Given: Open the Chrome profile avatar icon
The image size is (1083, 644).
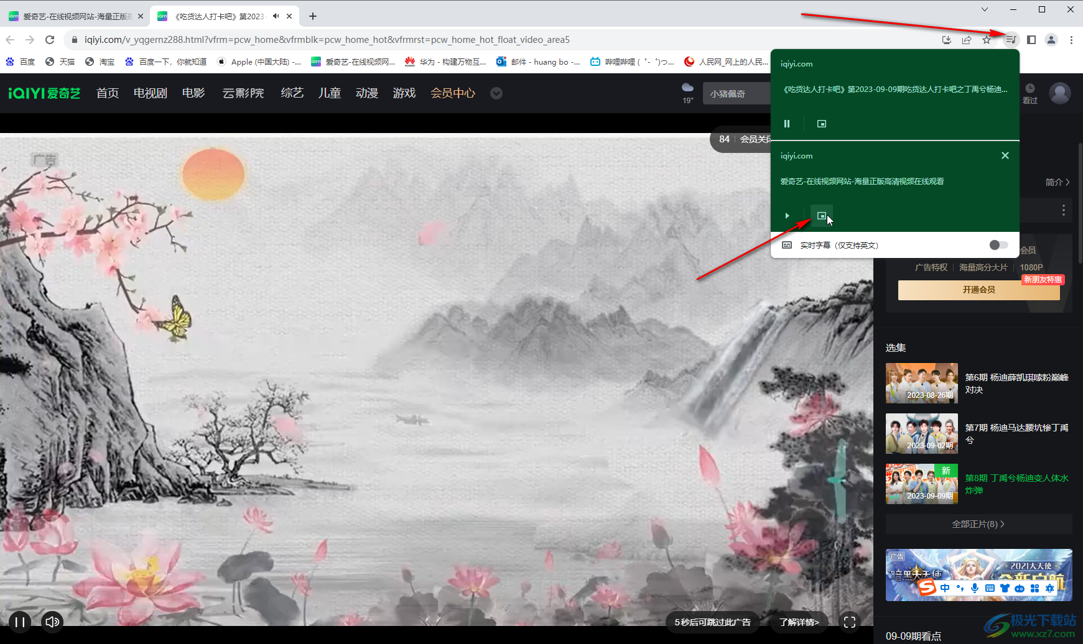Looking at the screenshot, I should [1051, 40].
